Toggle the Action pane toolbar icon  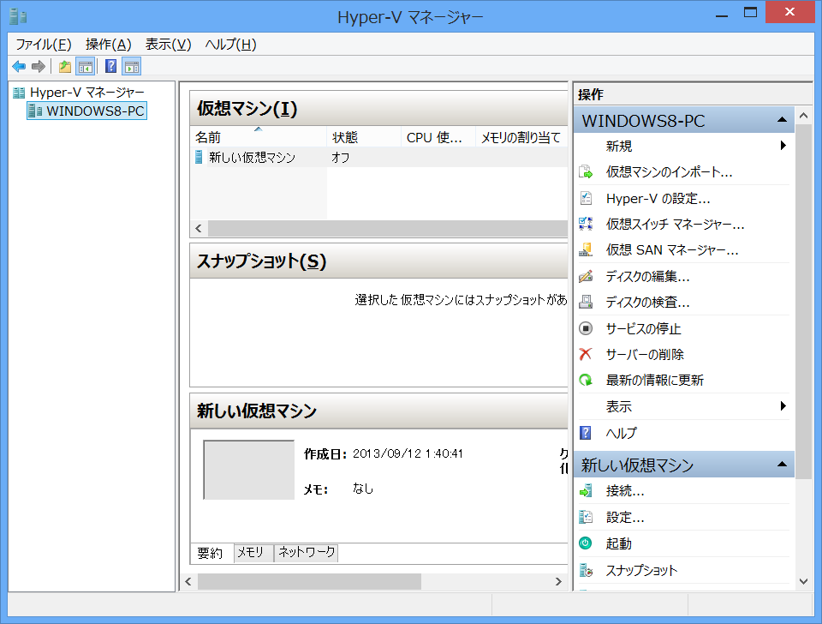coord(132,67)
